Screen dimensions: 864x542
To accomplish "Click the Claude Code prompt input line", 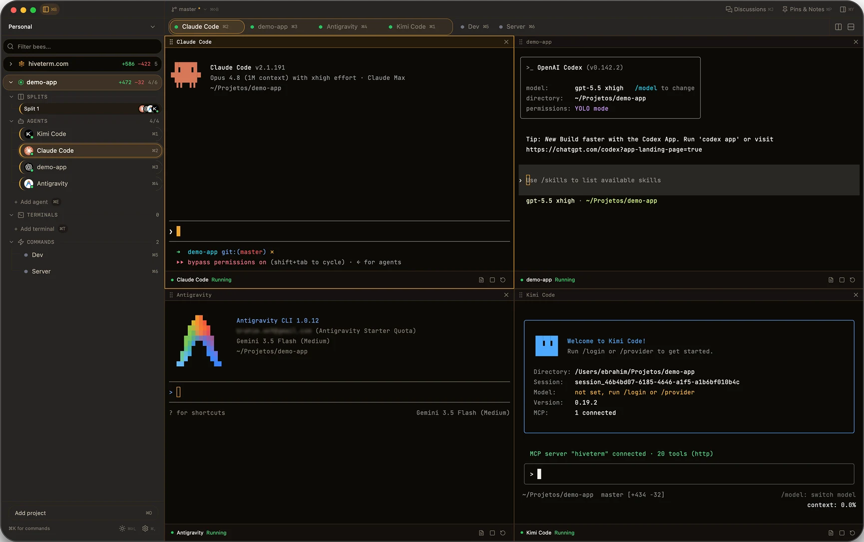I will [x=340, y=232].
